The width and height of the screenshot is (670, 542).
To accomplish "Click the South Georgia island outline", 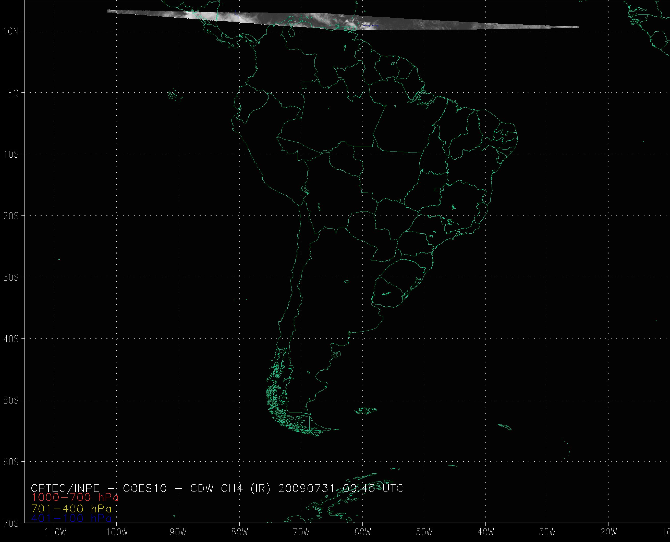I will click(504, 426).
